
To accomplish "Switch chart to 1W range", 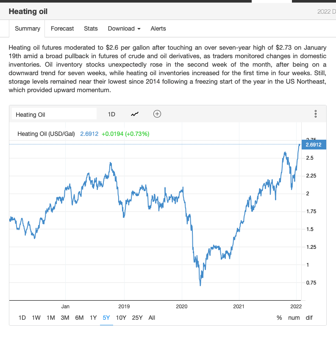I will 36,318.
